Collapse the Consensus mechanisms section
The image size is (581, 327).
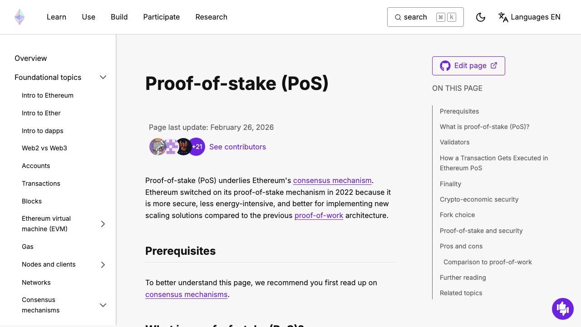(103, 305)
